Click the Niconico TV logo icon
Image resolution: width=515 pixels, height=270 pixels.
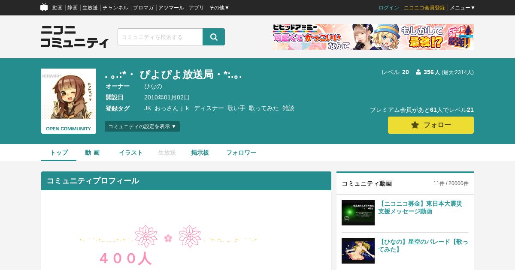point(44,7)
